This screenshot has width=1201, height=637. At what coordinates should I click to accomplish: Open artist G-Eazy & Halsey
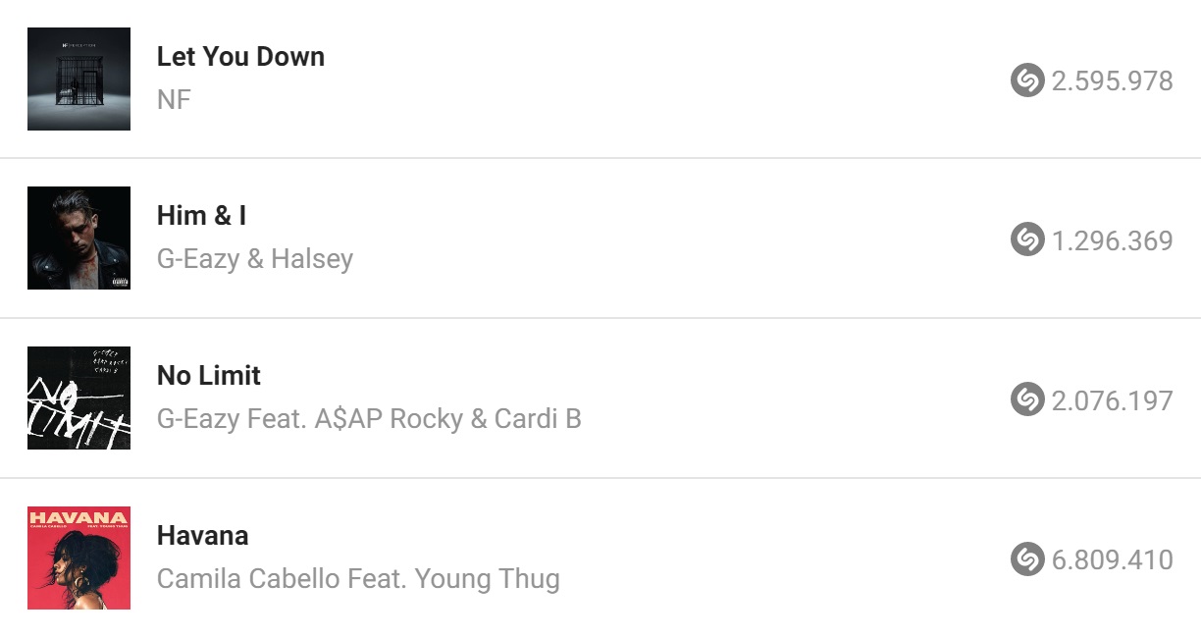tap(255, 259)
